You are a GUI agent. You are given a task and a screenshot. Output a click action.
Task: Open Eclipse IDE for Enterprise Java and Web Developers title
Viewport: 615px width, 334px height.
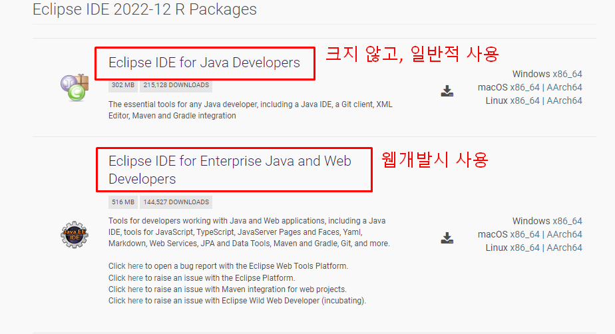click(230, 170)
